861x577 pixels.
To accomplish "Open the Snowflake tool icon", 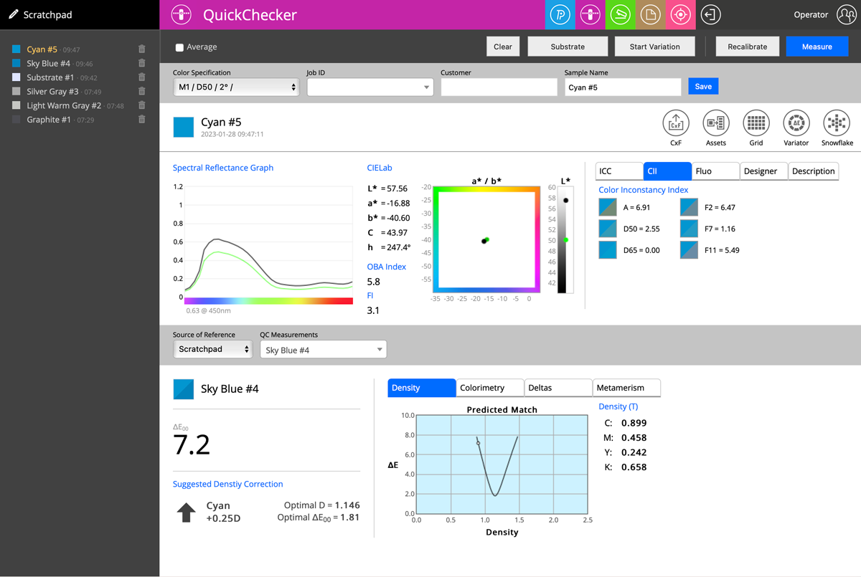I will (x=837, y=123).
